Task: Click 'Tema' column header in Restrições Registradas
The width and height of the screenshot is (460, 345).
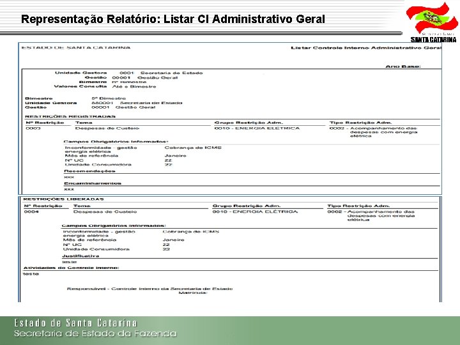Action: [84, 123]
